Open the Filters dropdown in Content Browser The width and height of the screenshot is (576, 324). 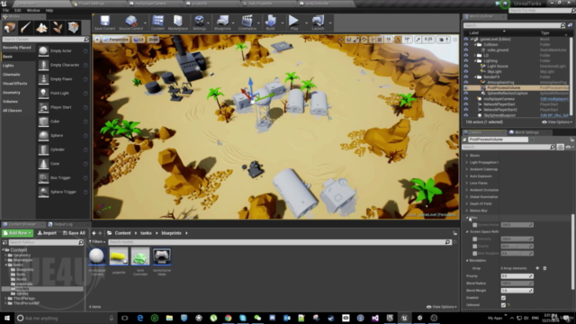(97, 242)
